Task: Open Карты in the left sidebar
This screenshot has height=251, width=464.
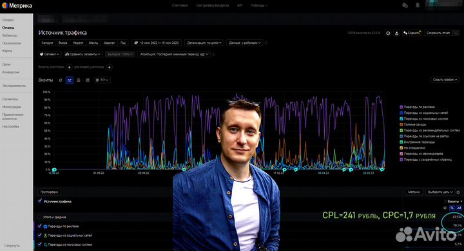Action: coord(7,51)
